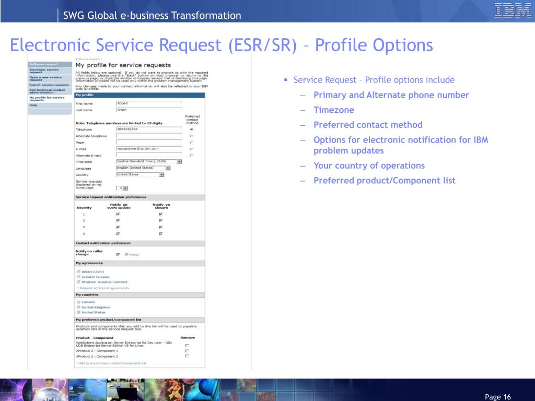Click the icon beside agreement 0000112233
This screenshot has height=401, width=535.
[x=78, y=272]
